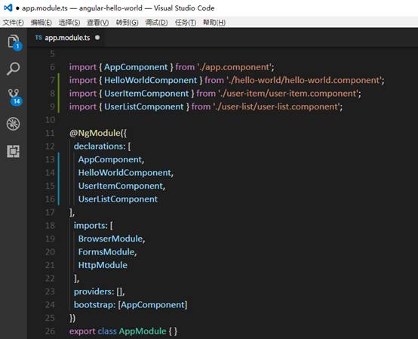Click the HelloWorldComponent entry in declarations
The image size is (418, 339).
tap(125, 173)
